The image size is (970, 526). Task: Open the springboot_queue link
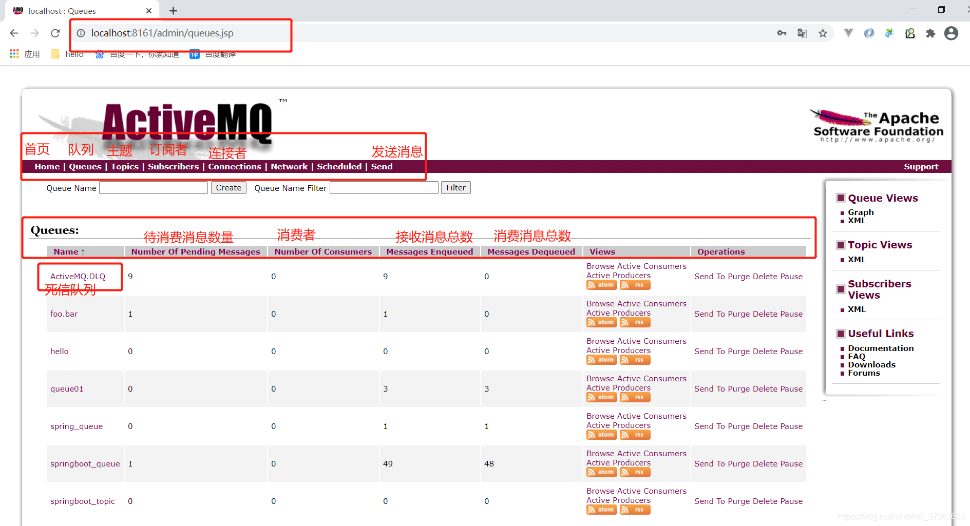pyautogui.click(x=85, y=464)
